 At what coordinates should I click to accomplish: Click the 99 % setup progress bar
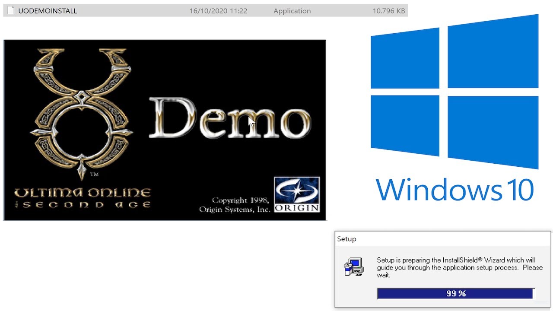(456, 294)
